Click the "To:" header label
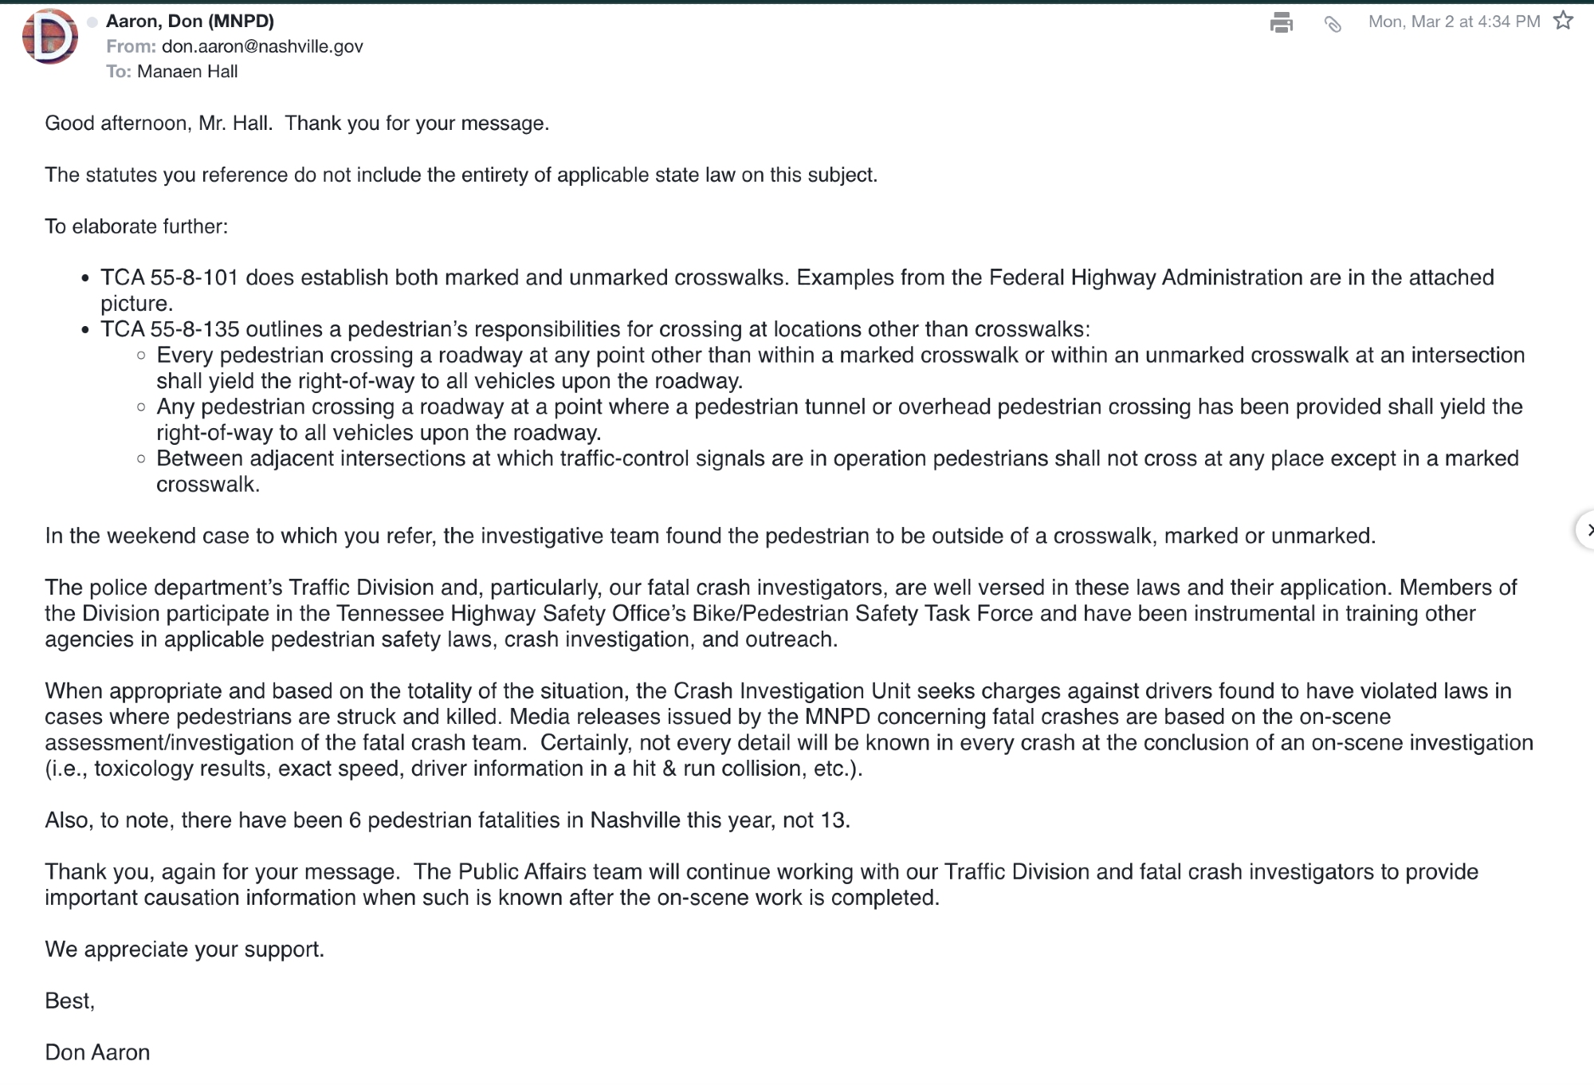Image resolution: width=1594 pixels, height=1085 pixels. click(x=118, y=72)
